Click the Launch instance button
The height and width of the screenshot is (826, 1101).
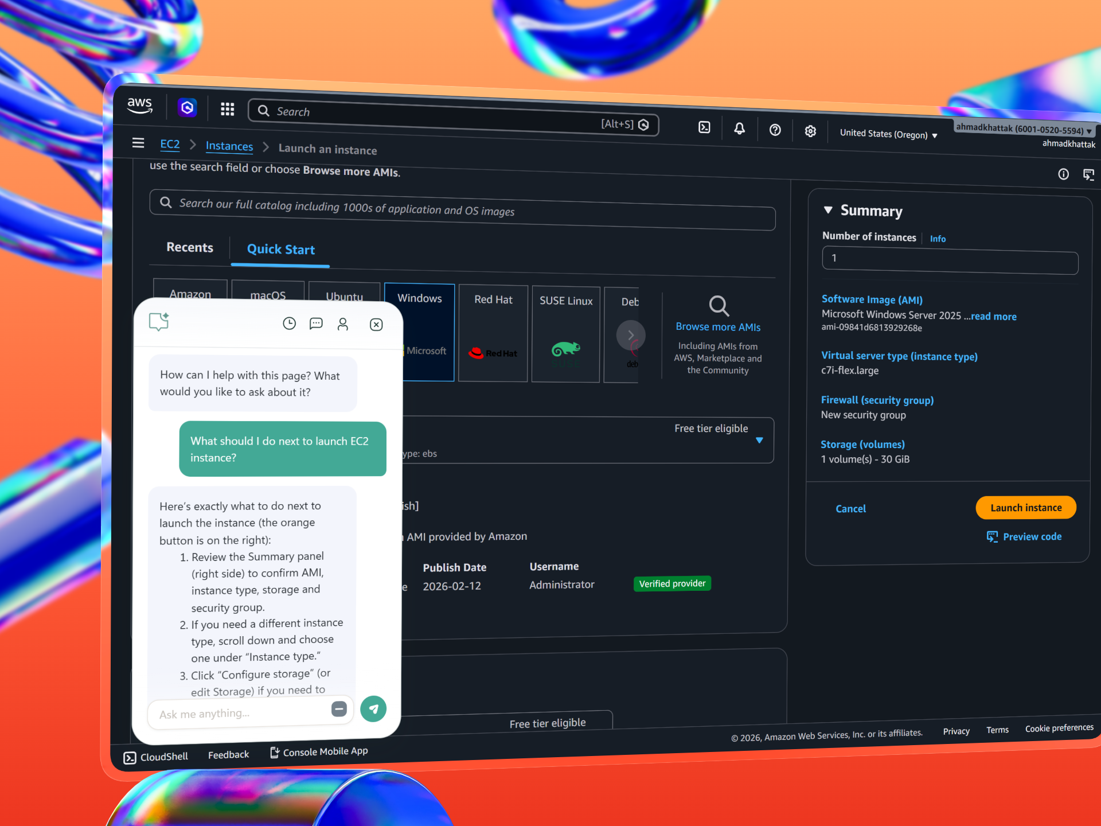tap(1025, 508)
